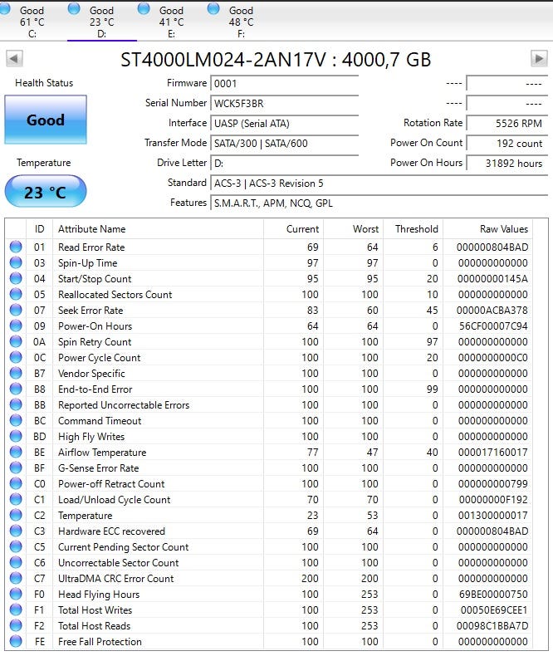Click raw value 00098C1BBA7D
The height and width of the screenshot is (656, 553).
point(492,626)
